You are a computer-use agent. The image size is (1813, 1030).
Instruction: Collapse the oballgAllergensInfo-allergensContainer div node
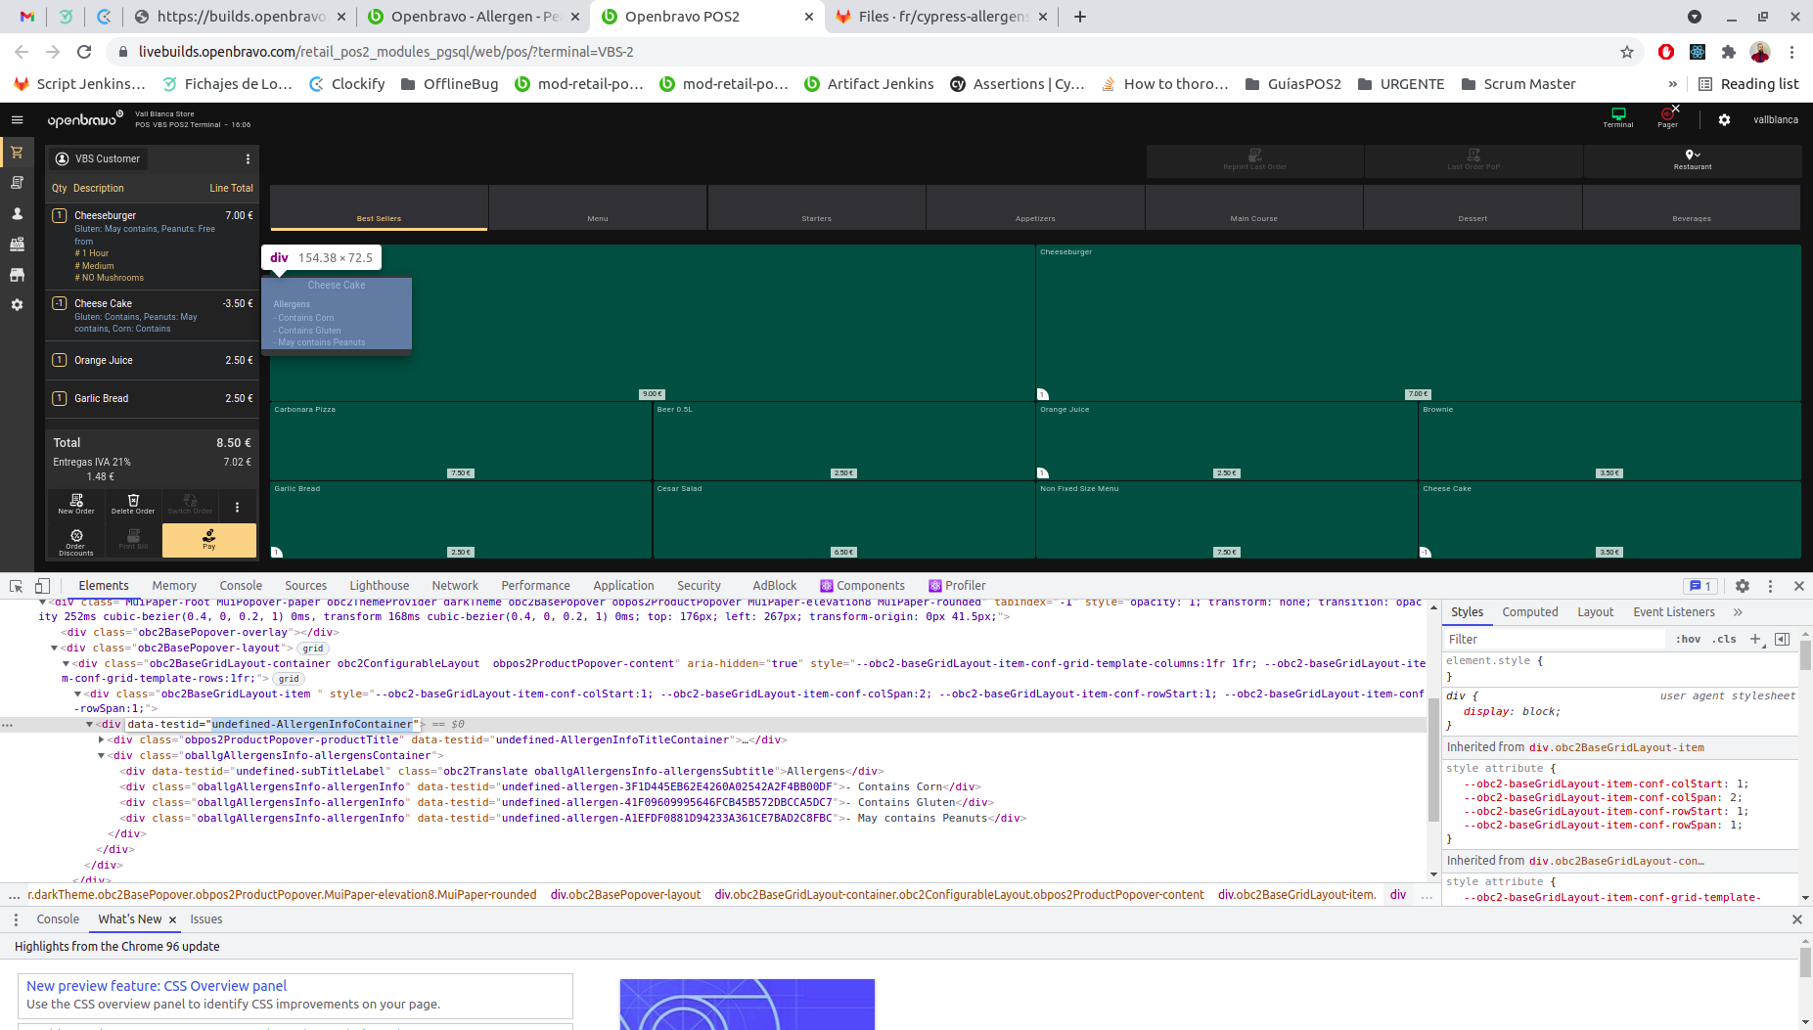click(101, 756)
